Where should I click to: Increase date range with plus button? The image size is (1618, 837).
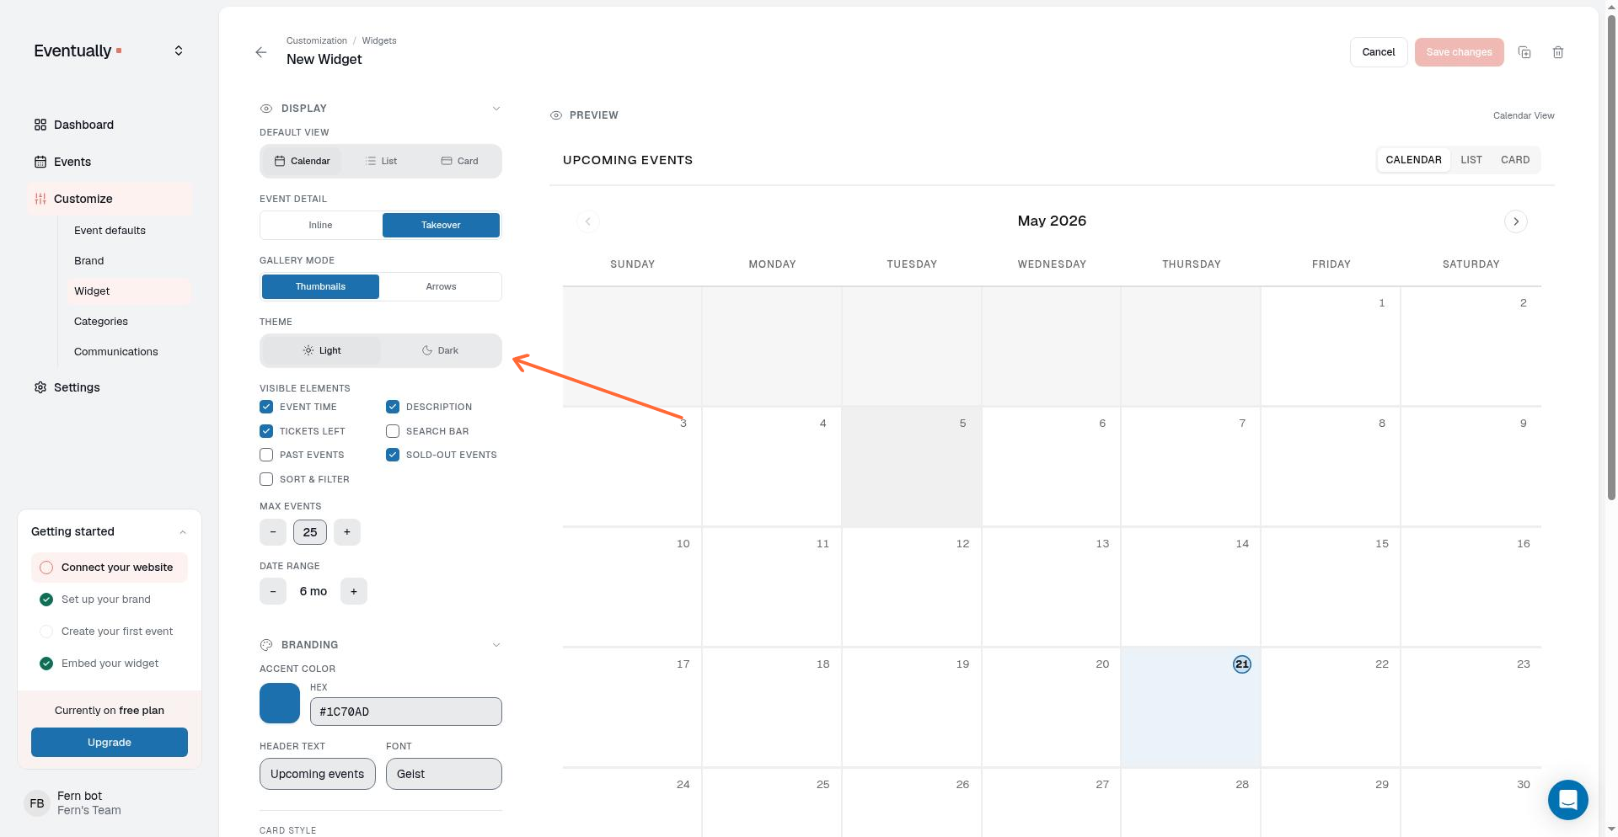pyautogui.click(x=354, y=591)
